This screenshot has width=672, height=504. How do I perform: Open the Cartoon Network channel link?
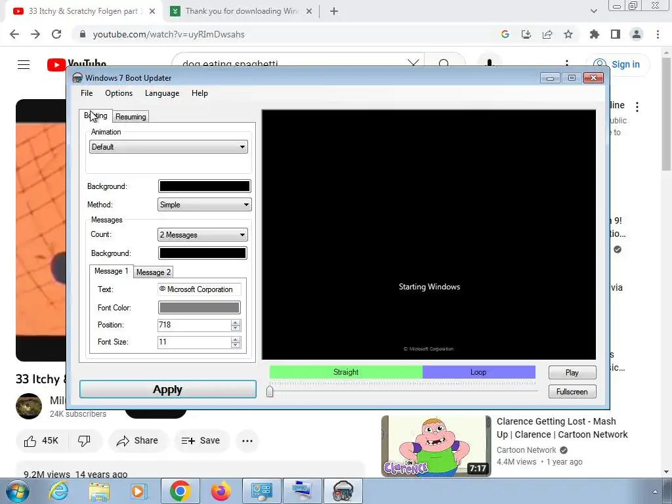coord(526,450)
